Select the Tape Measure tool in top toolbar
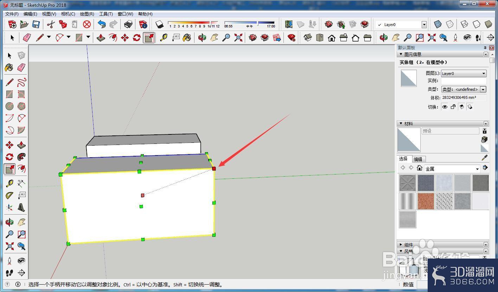The image size is (498, 292). (164, 38)
